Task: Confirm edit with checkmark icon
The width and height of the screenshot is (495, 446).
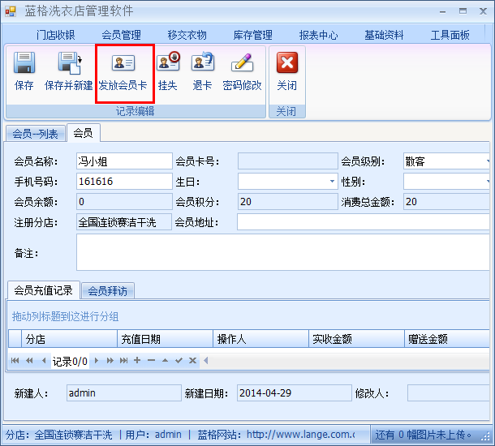Action: pyautogui.click(x=179, y=360)
